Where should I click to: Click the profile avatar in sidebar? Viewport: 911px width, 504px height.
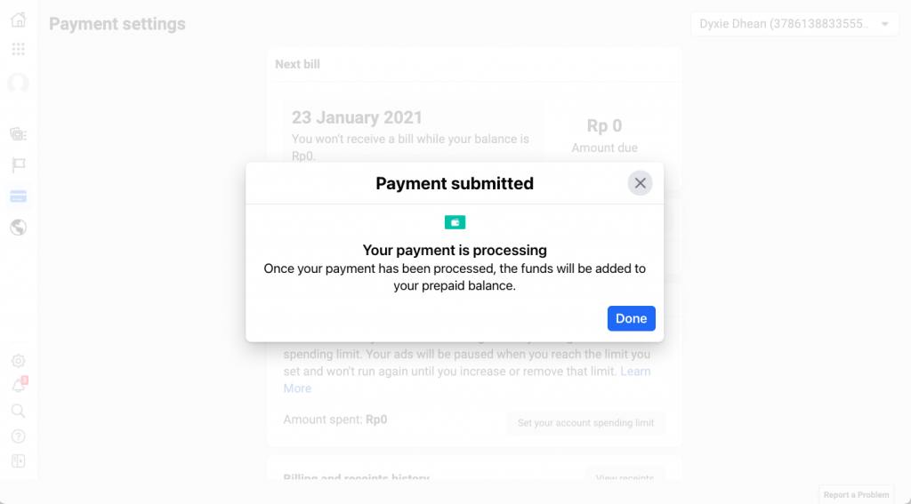pyautogui.click(x=18, y=83)
